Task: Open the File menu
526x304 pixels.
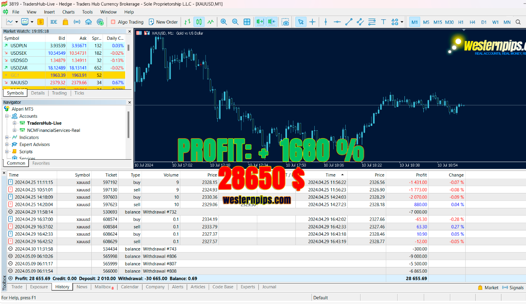Action: pyautogui.click(x=16, y=12)
